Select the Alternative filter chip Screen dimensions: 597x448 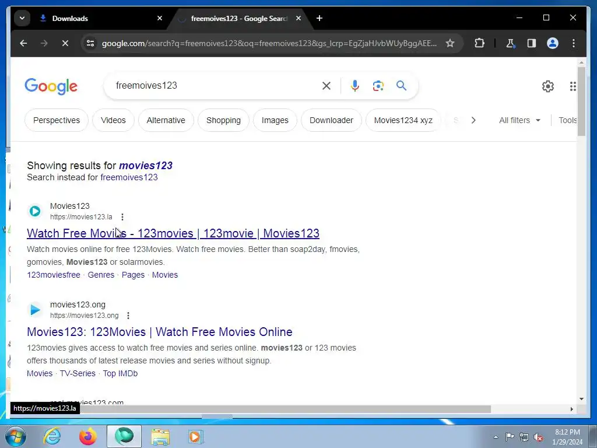tap(166, 120)
